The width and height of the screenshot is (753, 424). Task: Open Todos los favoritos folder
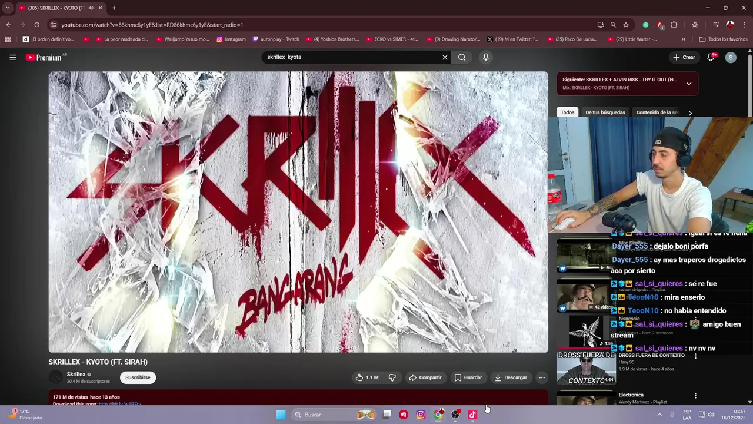(723, 39)
